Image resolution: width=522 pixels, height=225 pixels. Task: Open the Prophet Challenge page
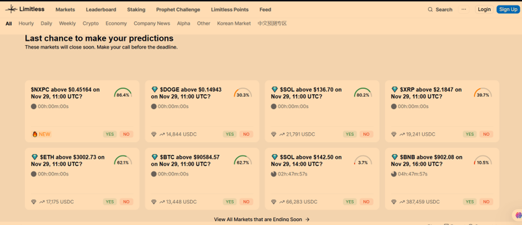click(178, 9)
